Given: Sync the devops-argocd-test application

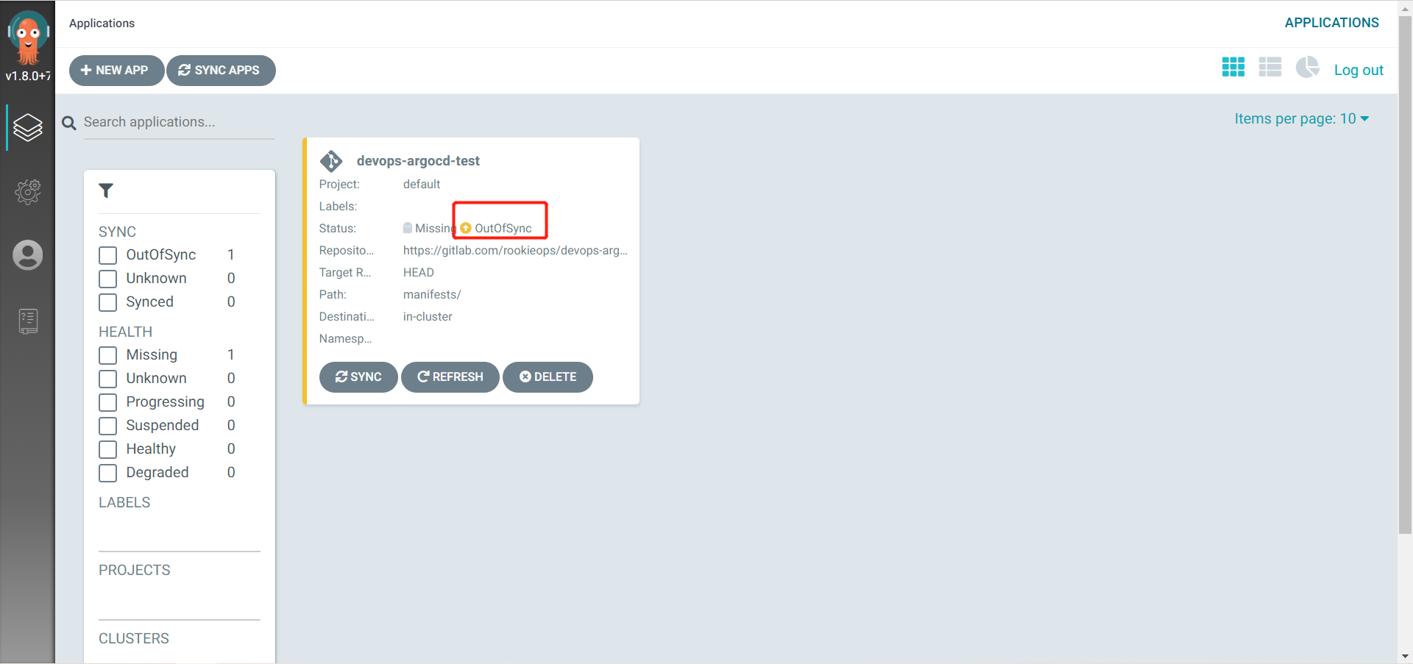Looking at the screenshot, I should 358,377.
